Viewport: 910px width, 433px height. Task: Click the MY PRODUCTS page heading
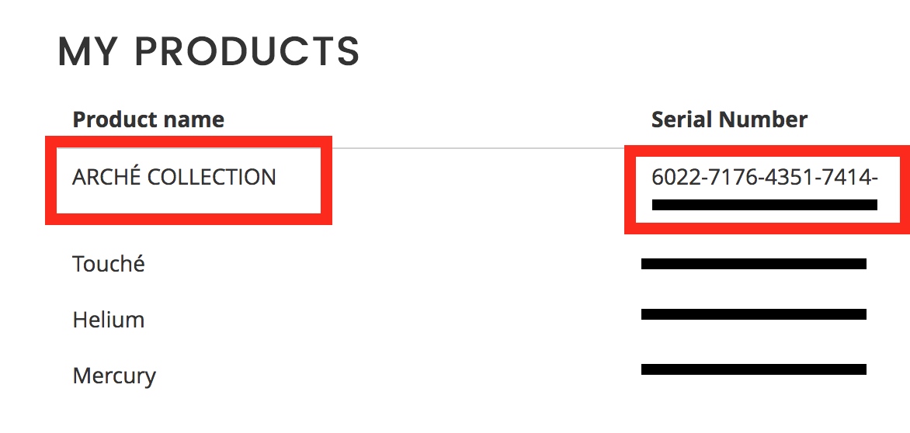[208, 51]
